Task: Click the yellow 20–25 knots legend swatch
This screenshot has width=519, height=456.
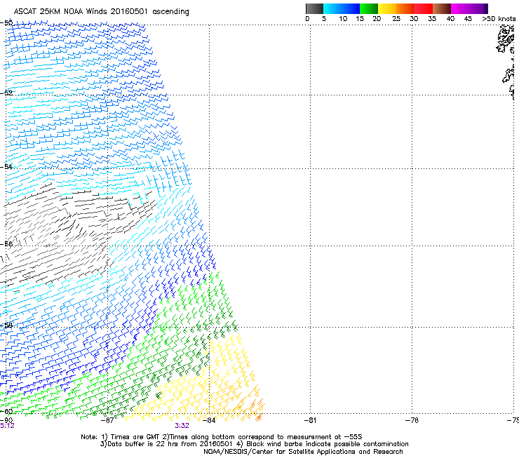Action: pyautogui.click(x=387, y=8)
